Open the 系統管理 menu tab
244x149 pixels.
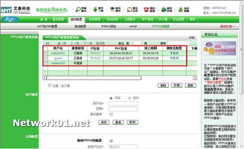[x=95, y=19]
